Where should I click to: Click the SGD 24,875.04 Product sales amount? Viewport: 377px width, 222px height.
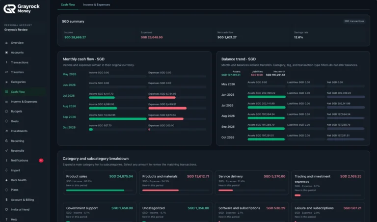(x=121, y=176)
